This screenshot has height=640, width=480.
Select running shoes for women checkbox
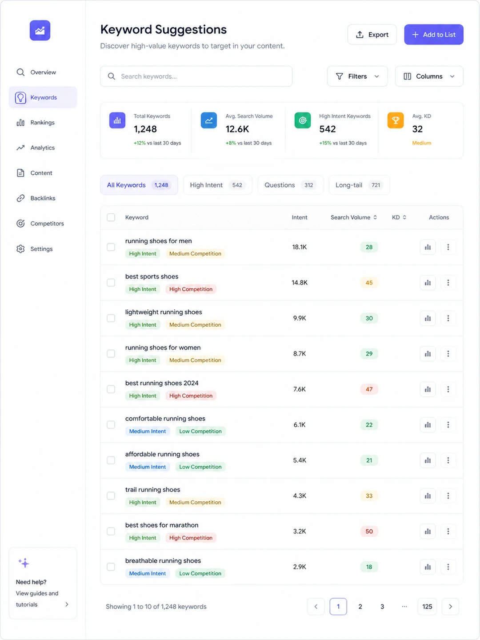111,354
